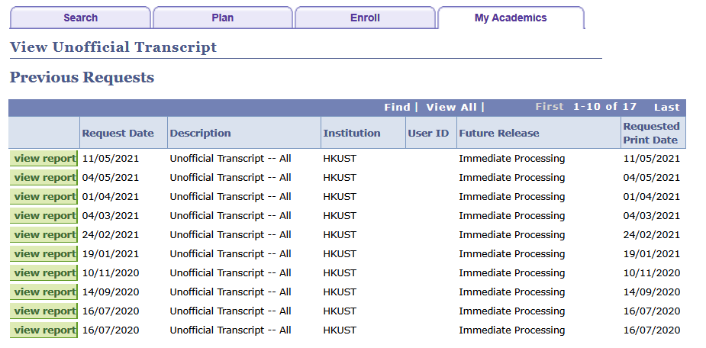The height and width of the screenshot is (348, 706).
Task: View report requested on 19/01/2021
Action: click(x=44, y=254)
